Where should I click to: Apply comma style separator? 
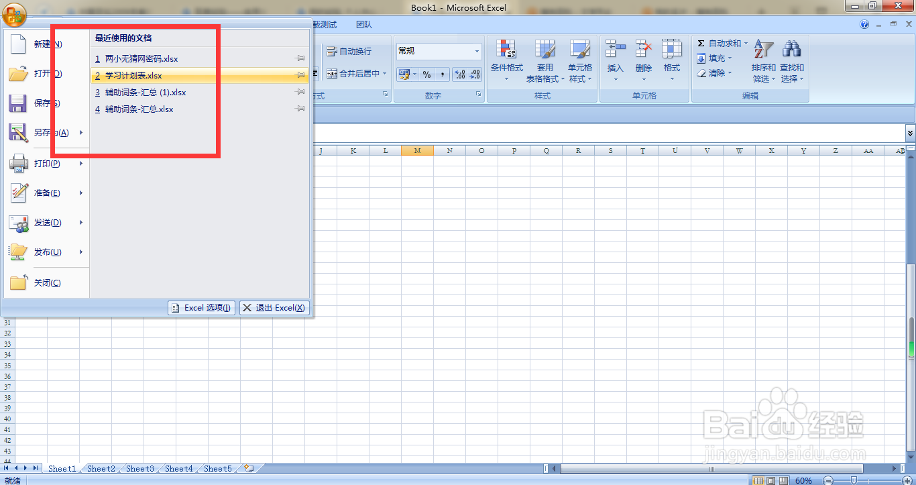pyautogui.click(x=442, y=74)
